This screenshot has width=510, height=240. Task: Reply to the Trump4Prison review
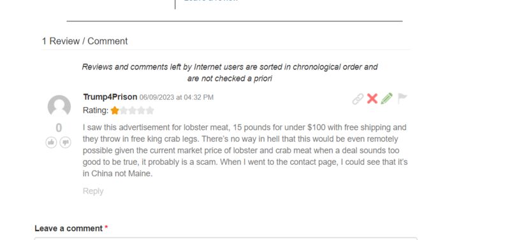coord(93,191)
